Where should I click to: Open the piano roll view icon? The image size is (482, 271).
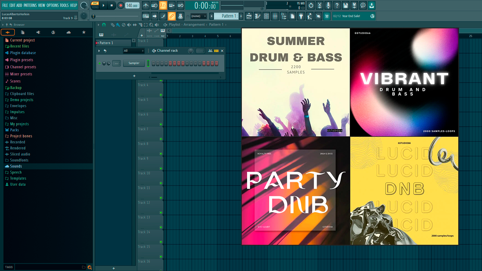click(x=258, y=16)
